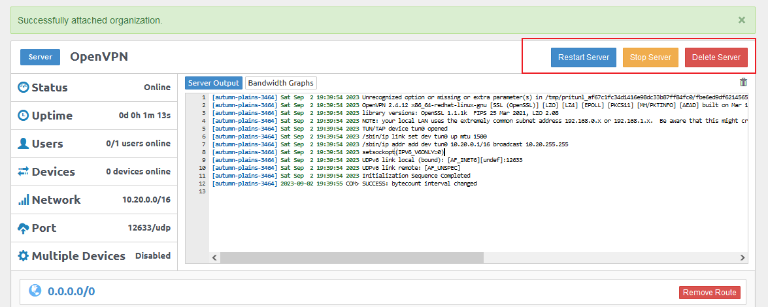Click the 12633/udp port value
The width and height of the screenshot is (768, 307).
coord(150,228)
